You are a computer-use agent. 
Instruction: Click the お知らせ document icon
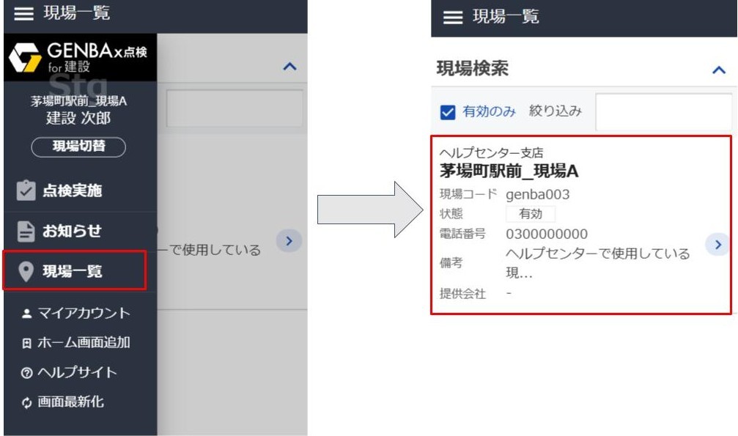(26, 232)
